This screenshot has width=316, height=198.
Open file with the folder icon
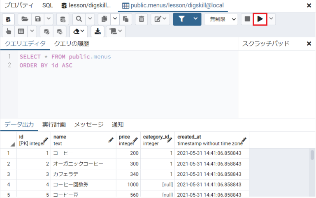click(24, 19)
